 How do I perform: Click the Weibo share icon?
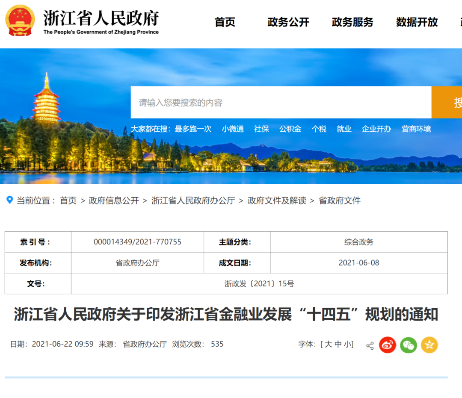click(x=388, y=345)
